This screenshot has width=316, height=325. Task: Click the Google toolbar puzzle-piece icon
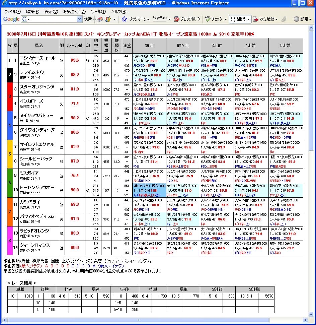point(108,19)
